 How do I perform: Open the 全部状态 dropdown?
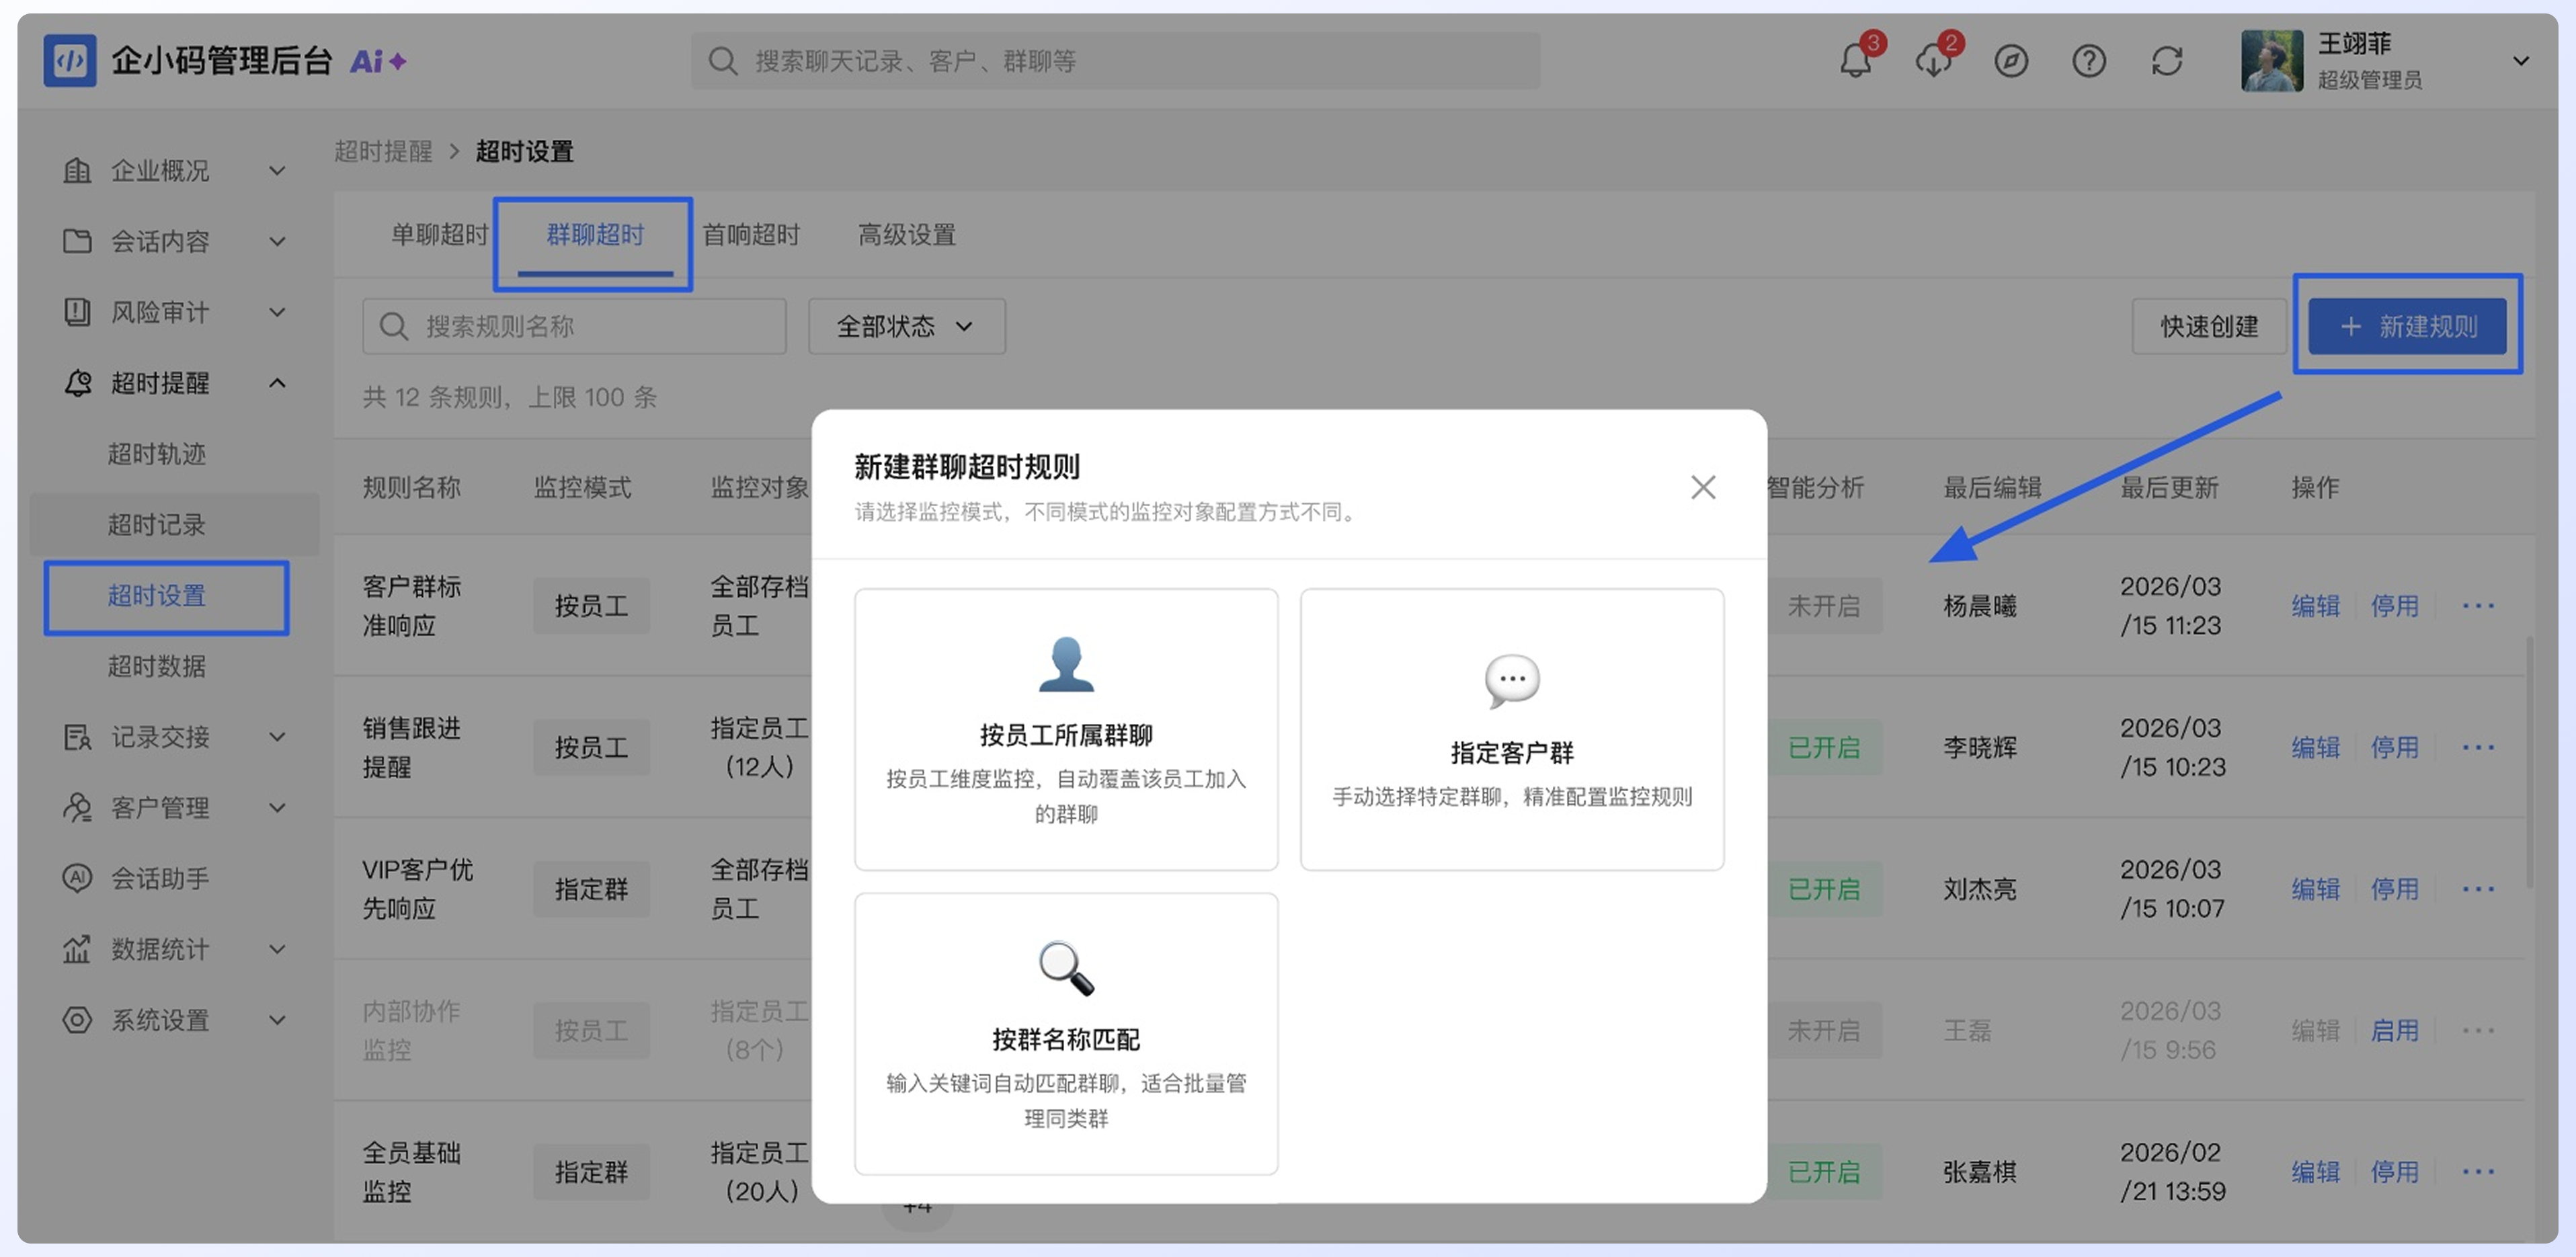pos(906,326)
